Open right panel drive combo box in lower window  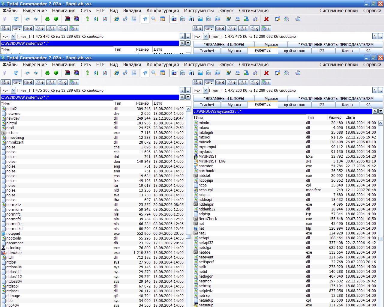pyautogui.click(x=205, y=90)
